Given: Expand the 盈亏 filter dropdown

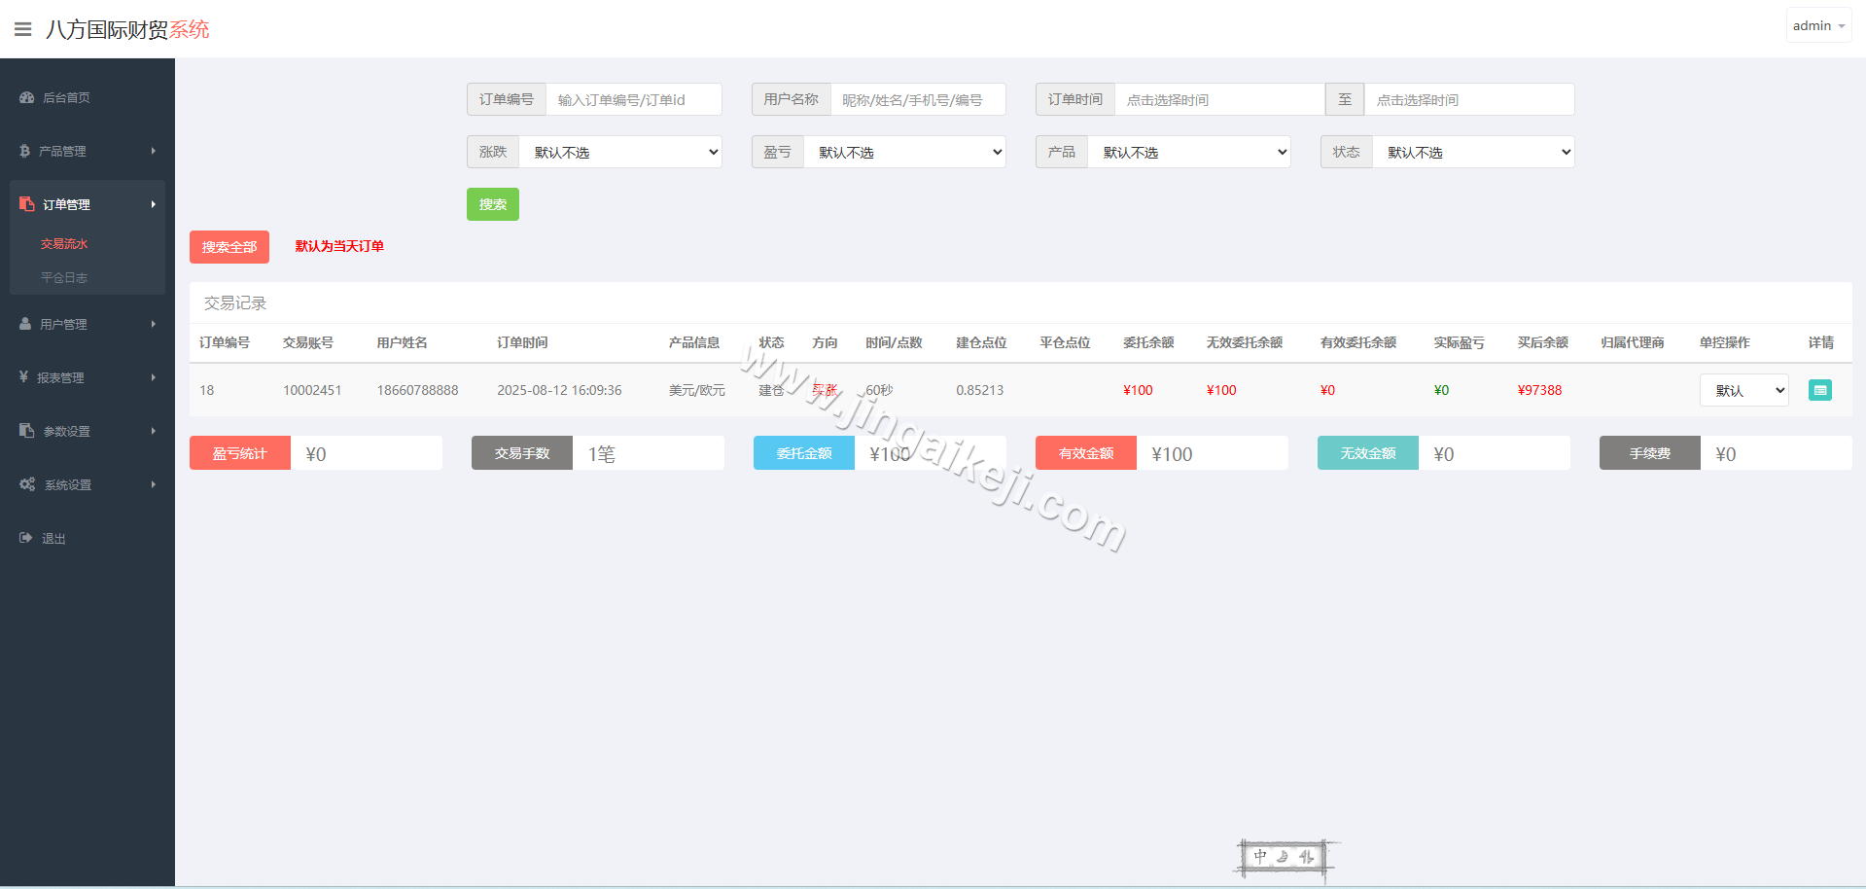Looking at the screenshot, I should click(x=904, y=152).
